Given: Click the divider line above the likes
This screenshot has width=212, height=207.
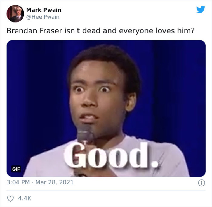Looking at the screenshot, I should [106, 191].
